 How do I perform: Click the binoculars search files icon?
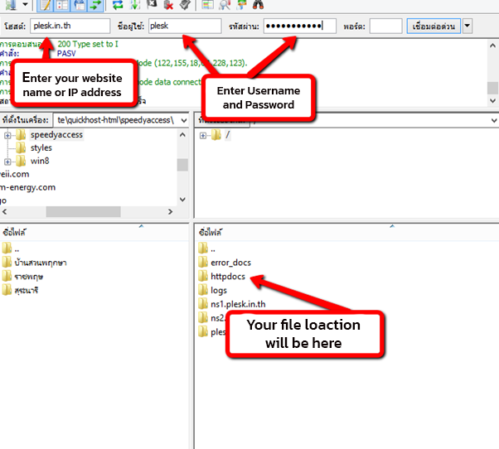(x=258, y=4)
